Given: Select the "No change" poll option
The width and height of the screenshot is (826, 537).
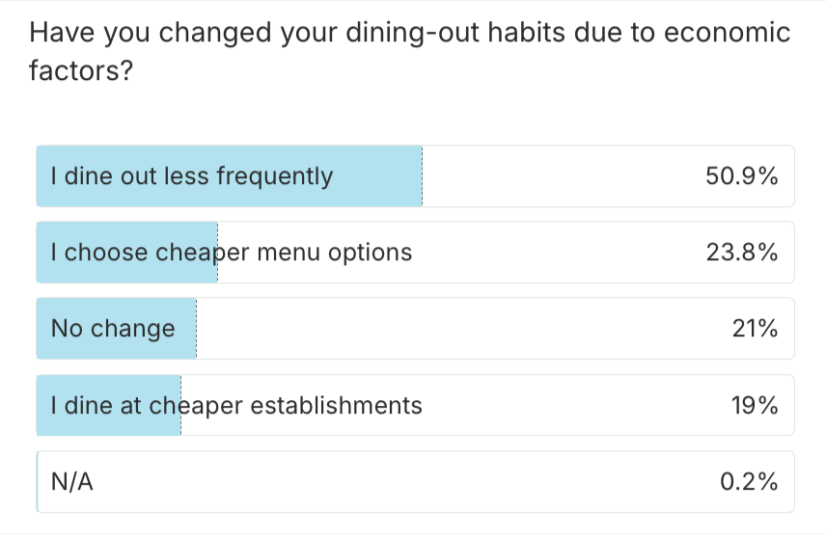Looking at the screenshot, I should click(113, 329).
